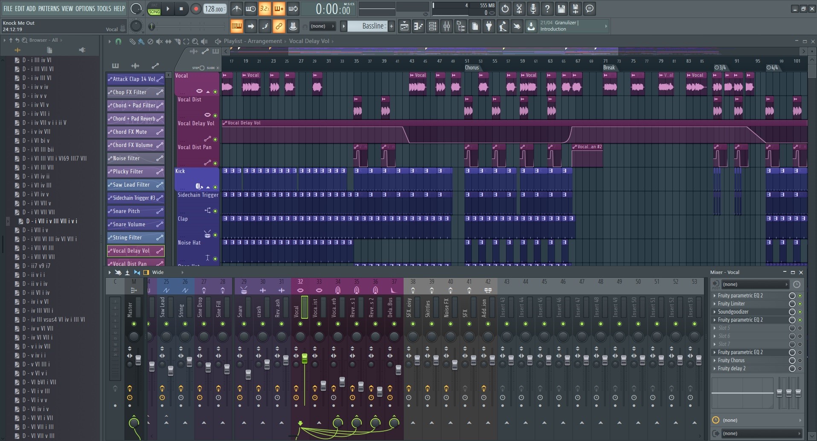Open the Piano roll view
This screenshot has width=817, height=441.
coord(419,26)
